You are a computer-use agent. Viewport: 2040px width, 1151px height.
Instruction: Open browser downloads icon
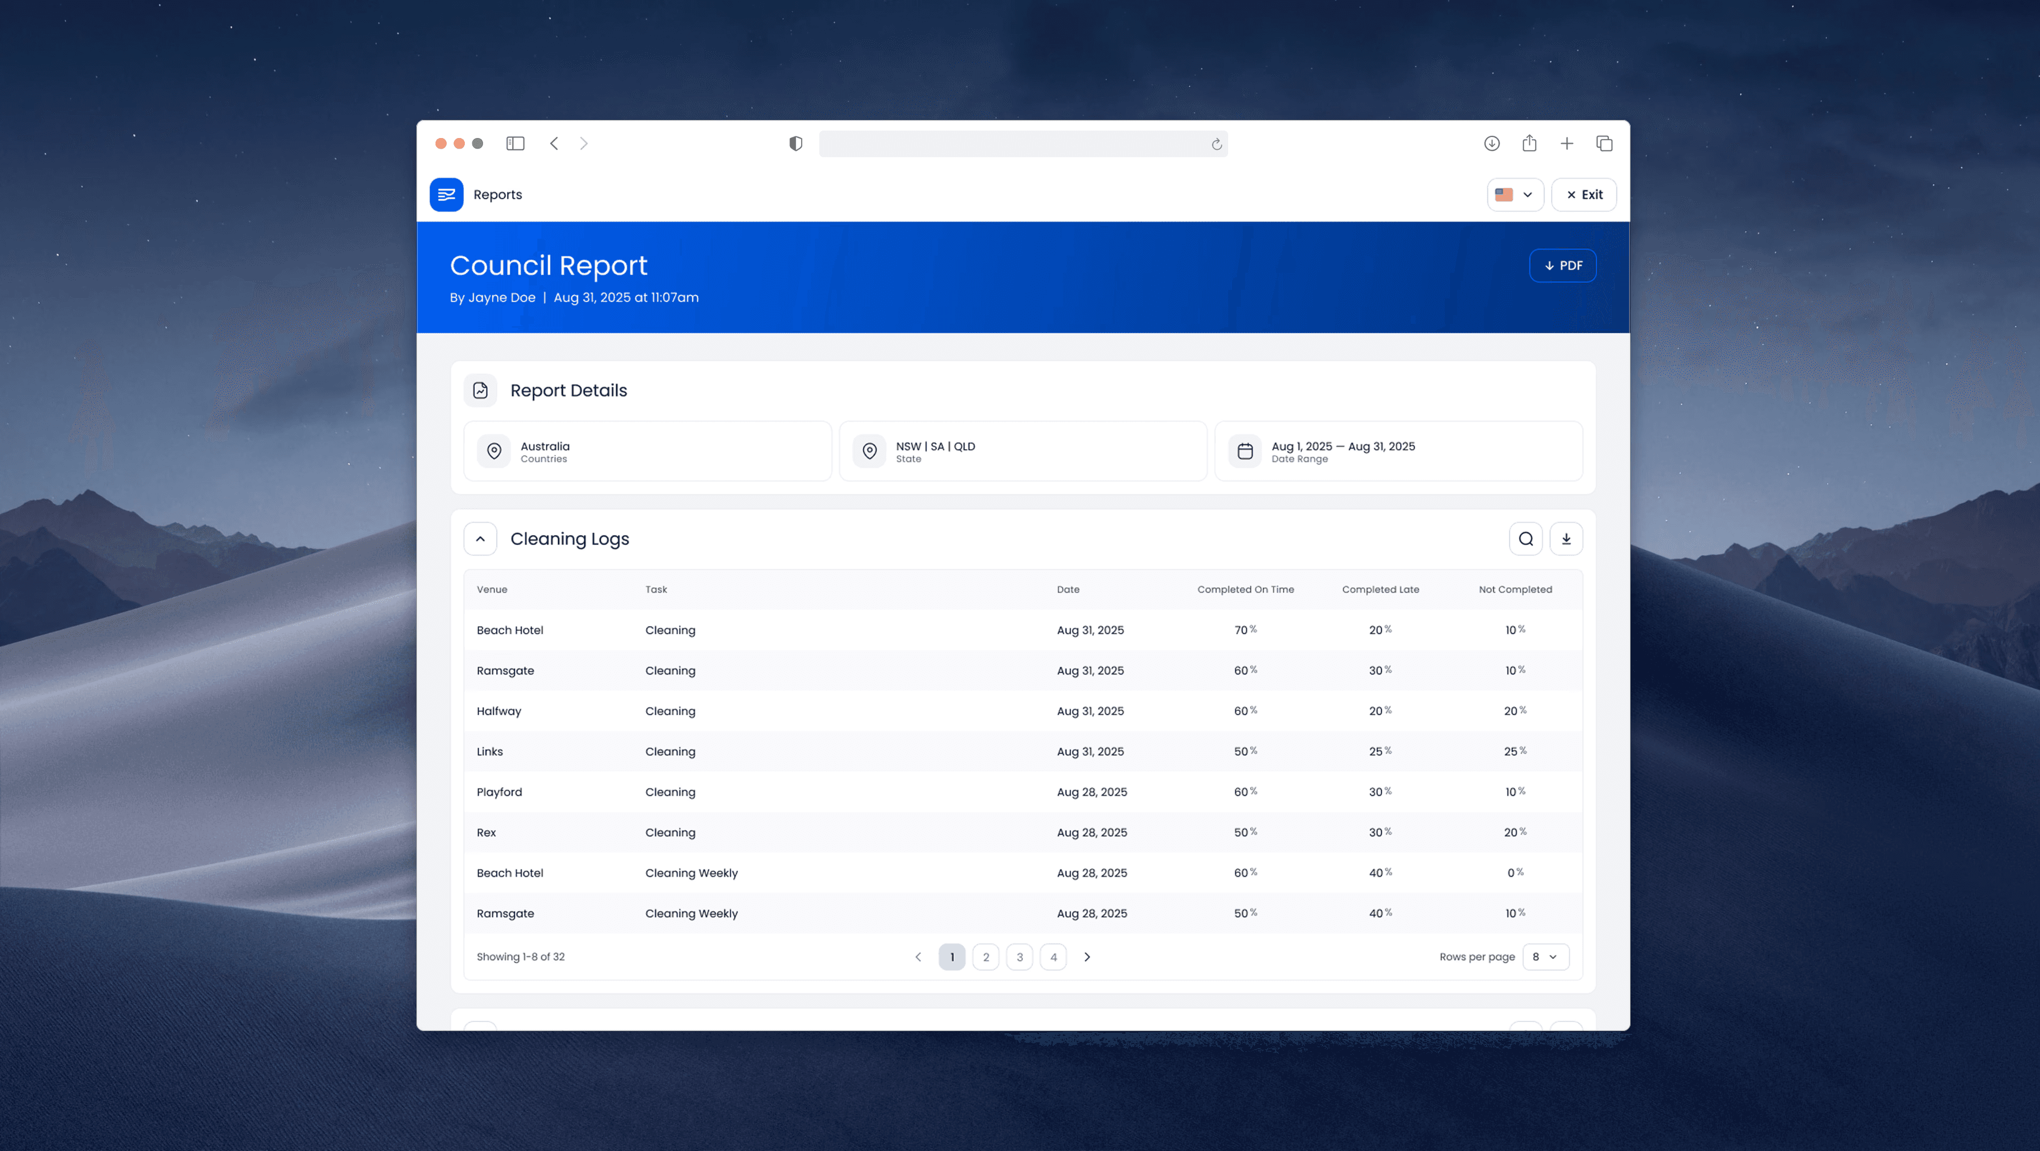1491,143
